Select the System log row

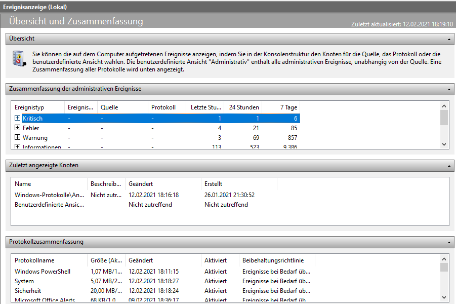163,281
